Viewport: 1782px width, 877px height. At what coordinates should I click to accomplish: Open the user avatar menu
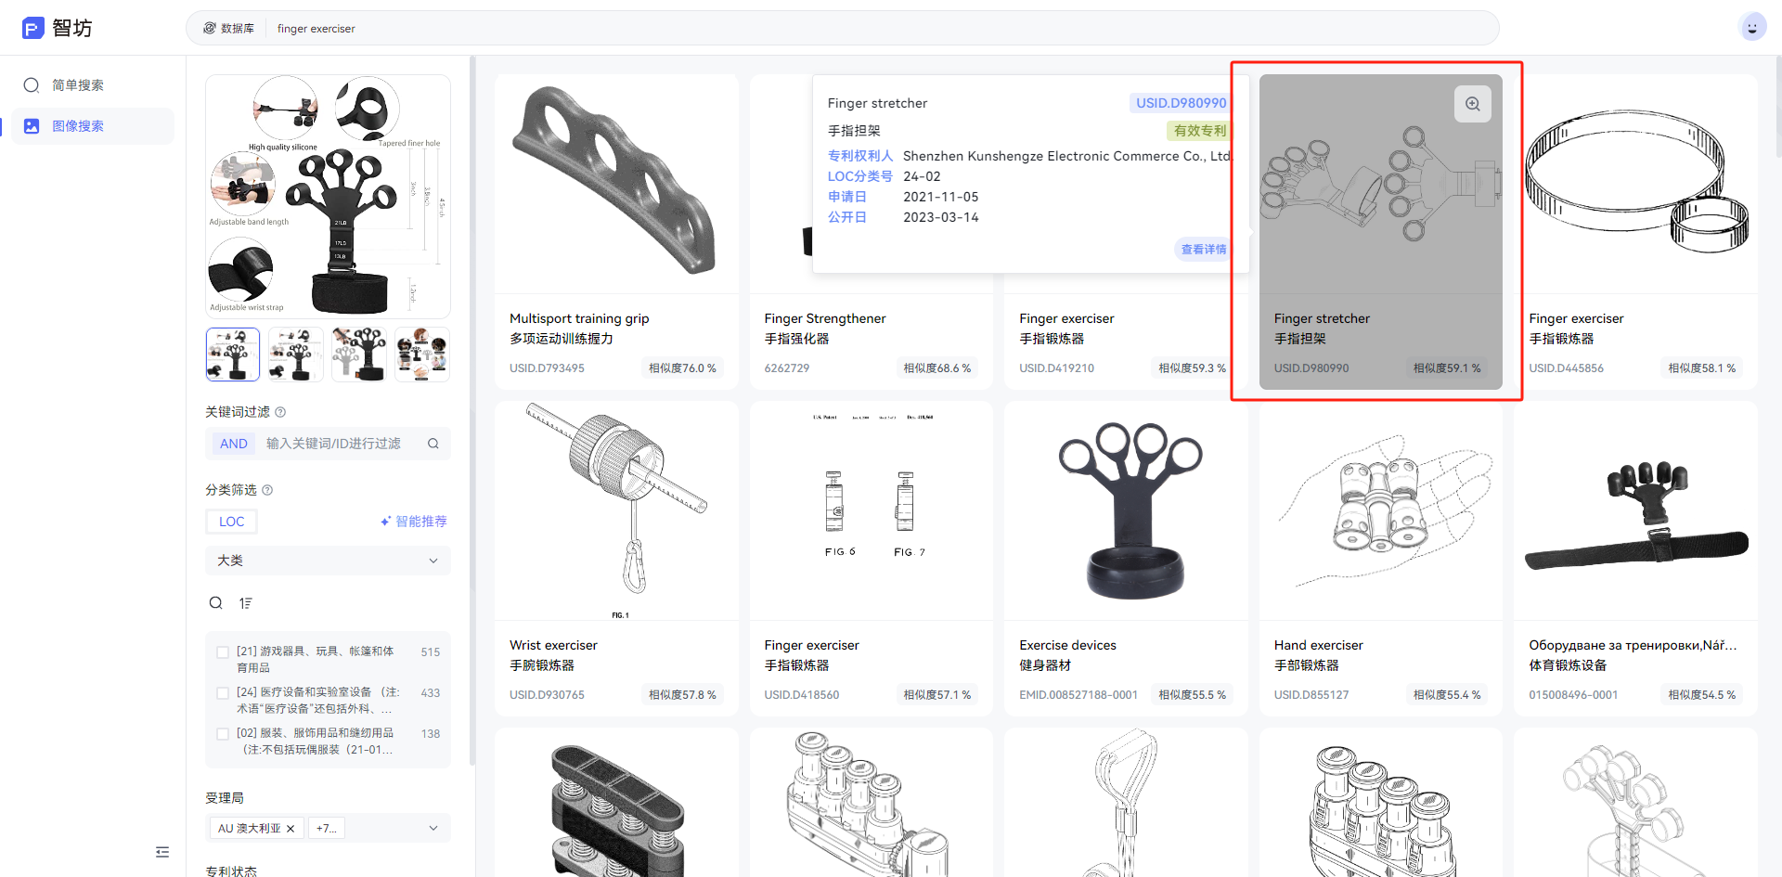tap(1752, 28)
